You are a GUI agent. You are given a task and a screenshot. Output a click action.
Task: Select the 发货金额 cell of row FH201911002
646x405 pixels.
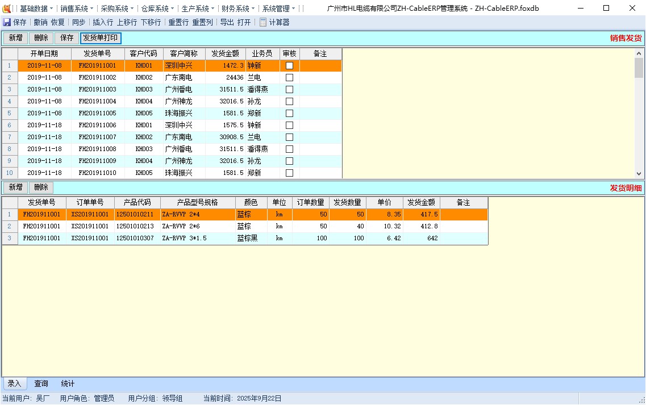[226, 78]
